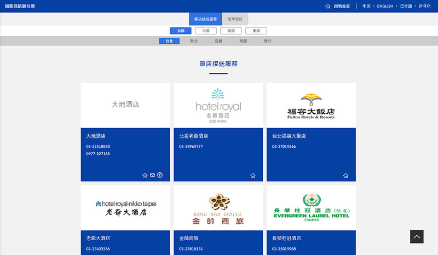Click the 大地酒店 card title

coord(96,136)
